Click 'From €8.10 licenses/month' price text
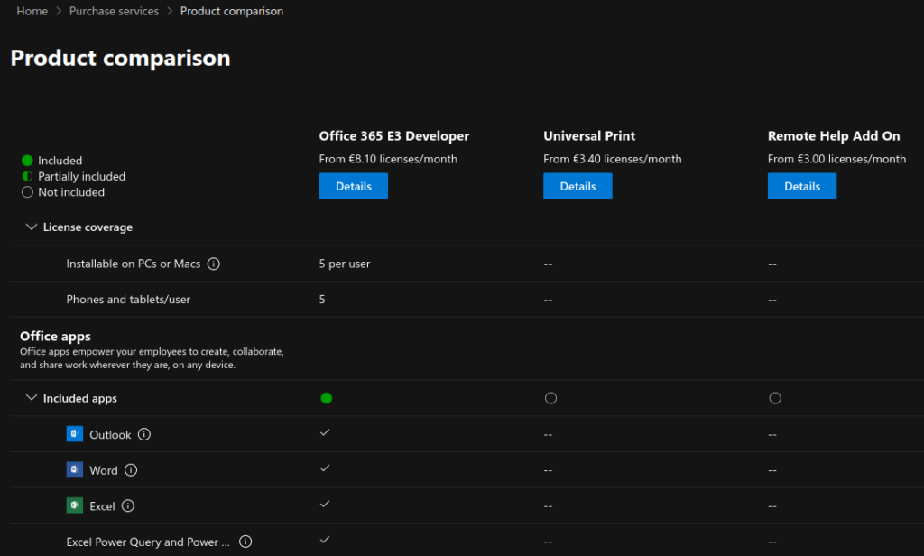The width and height of the screenshot is (924, 556). 388,159
